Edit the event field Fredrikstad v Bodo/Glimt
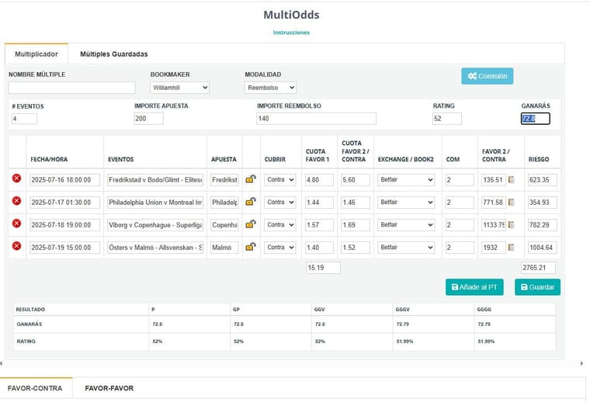The width and height of the screenshot is (590, 402). click(155, 180)
